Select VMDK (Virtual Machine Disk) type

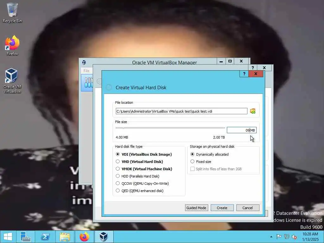(144, 169)
